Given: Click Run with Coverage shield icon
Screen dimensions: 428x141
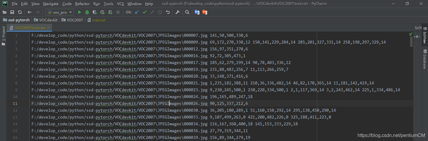Looking at the screenshot, I should 95,12.
